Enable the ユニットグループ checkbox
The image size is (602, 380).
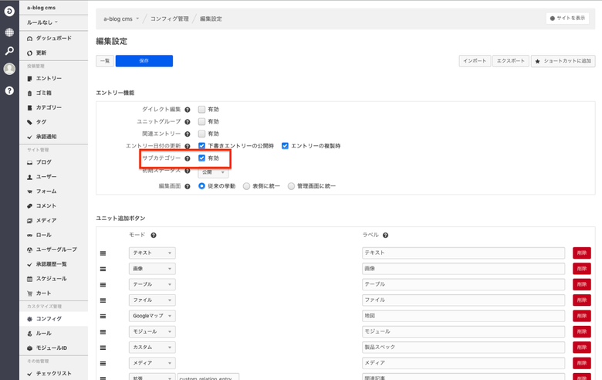click(201, 122)
